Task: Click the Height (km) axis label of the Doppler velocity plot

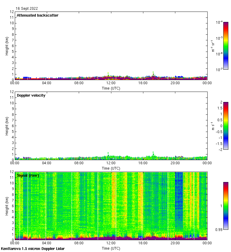Action: (x=7, y=126)
